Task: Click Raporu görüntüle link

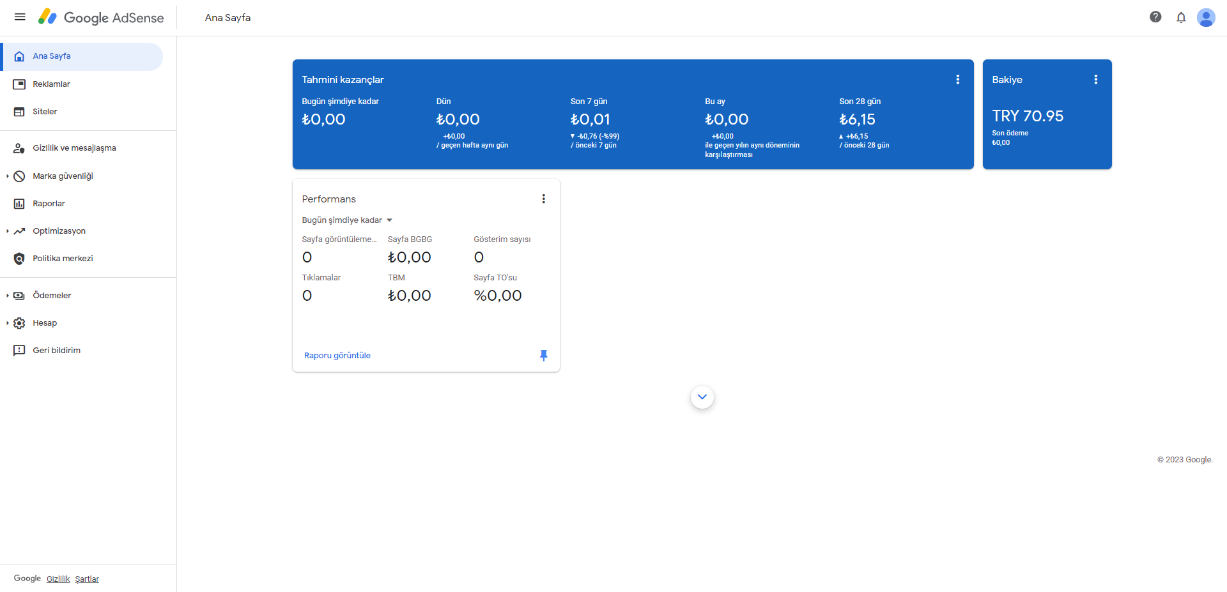Action: coord(337,355)
